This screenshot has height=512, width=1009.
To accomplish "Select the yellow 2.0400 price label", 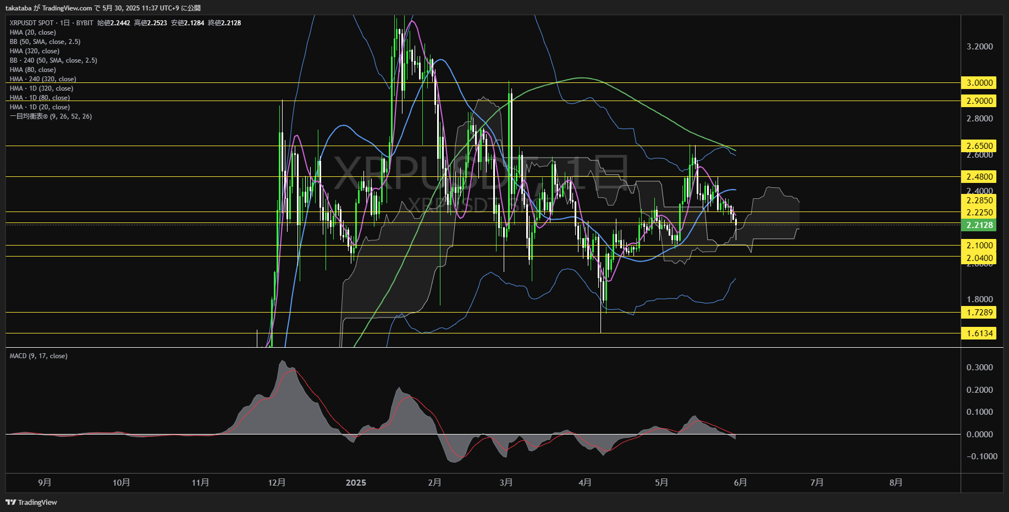I will pos(979,258).
